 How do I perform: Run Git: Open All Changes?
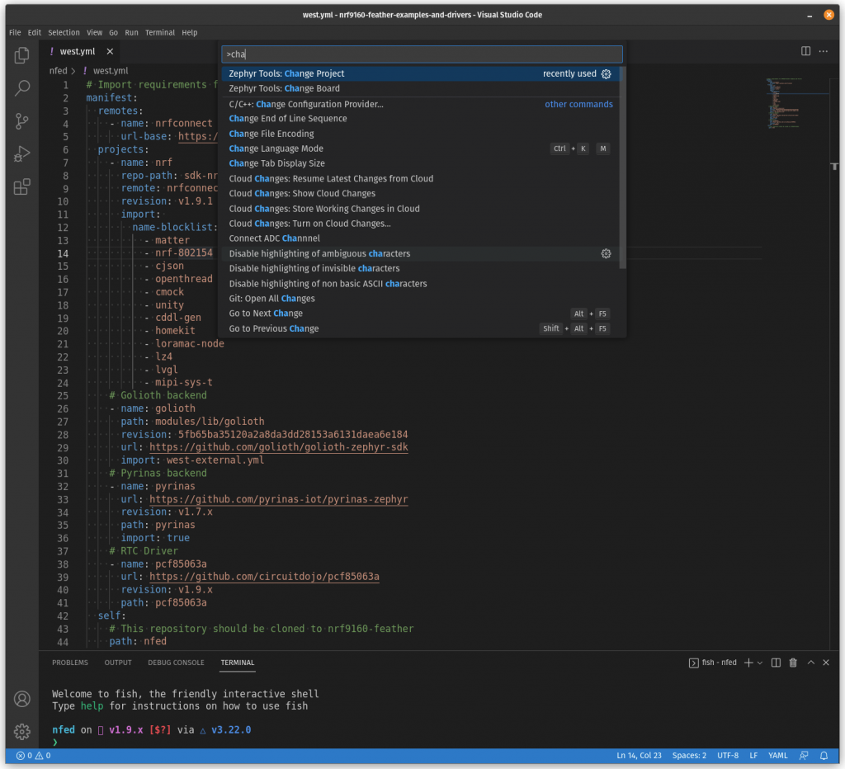[x=421, y=299]
